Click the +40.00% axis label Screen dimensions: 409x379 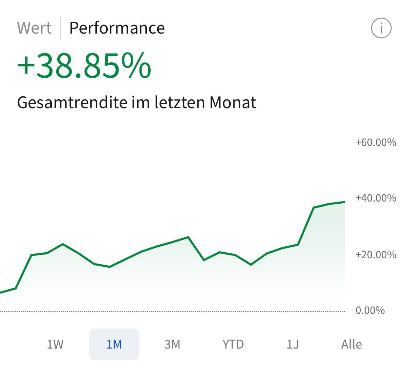coord(376,198)
